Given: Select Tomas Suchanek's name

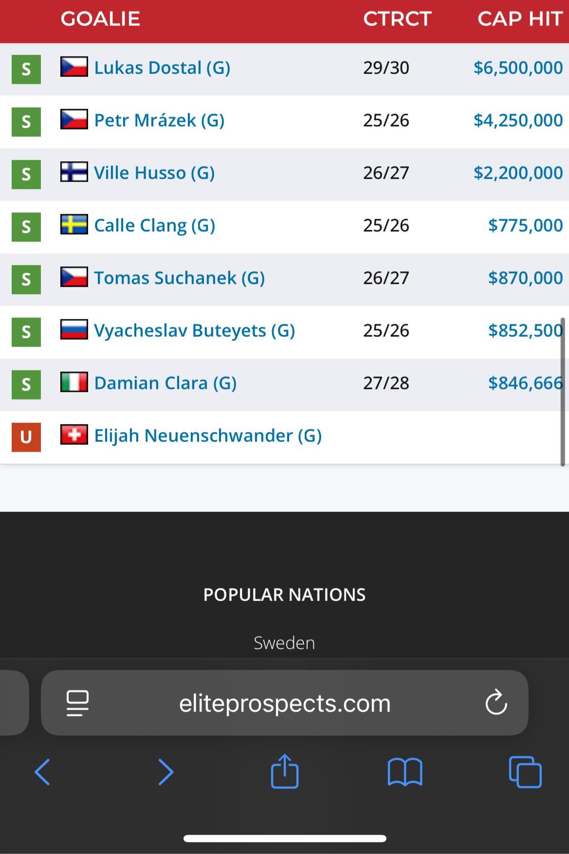Looking at the screenshot, I should (x=179, y=278).
